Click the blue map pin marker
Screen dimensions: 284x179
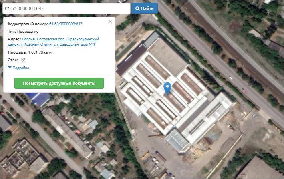coord(167,88)
